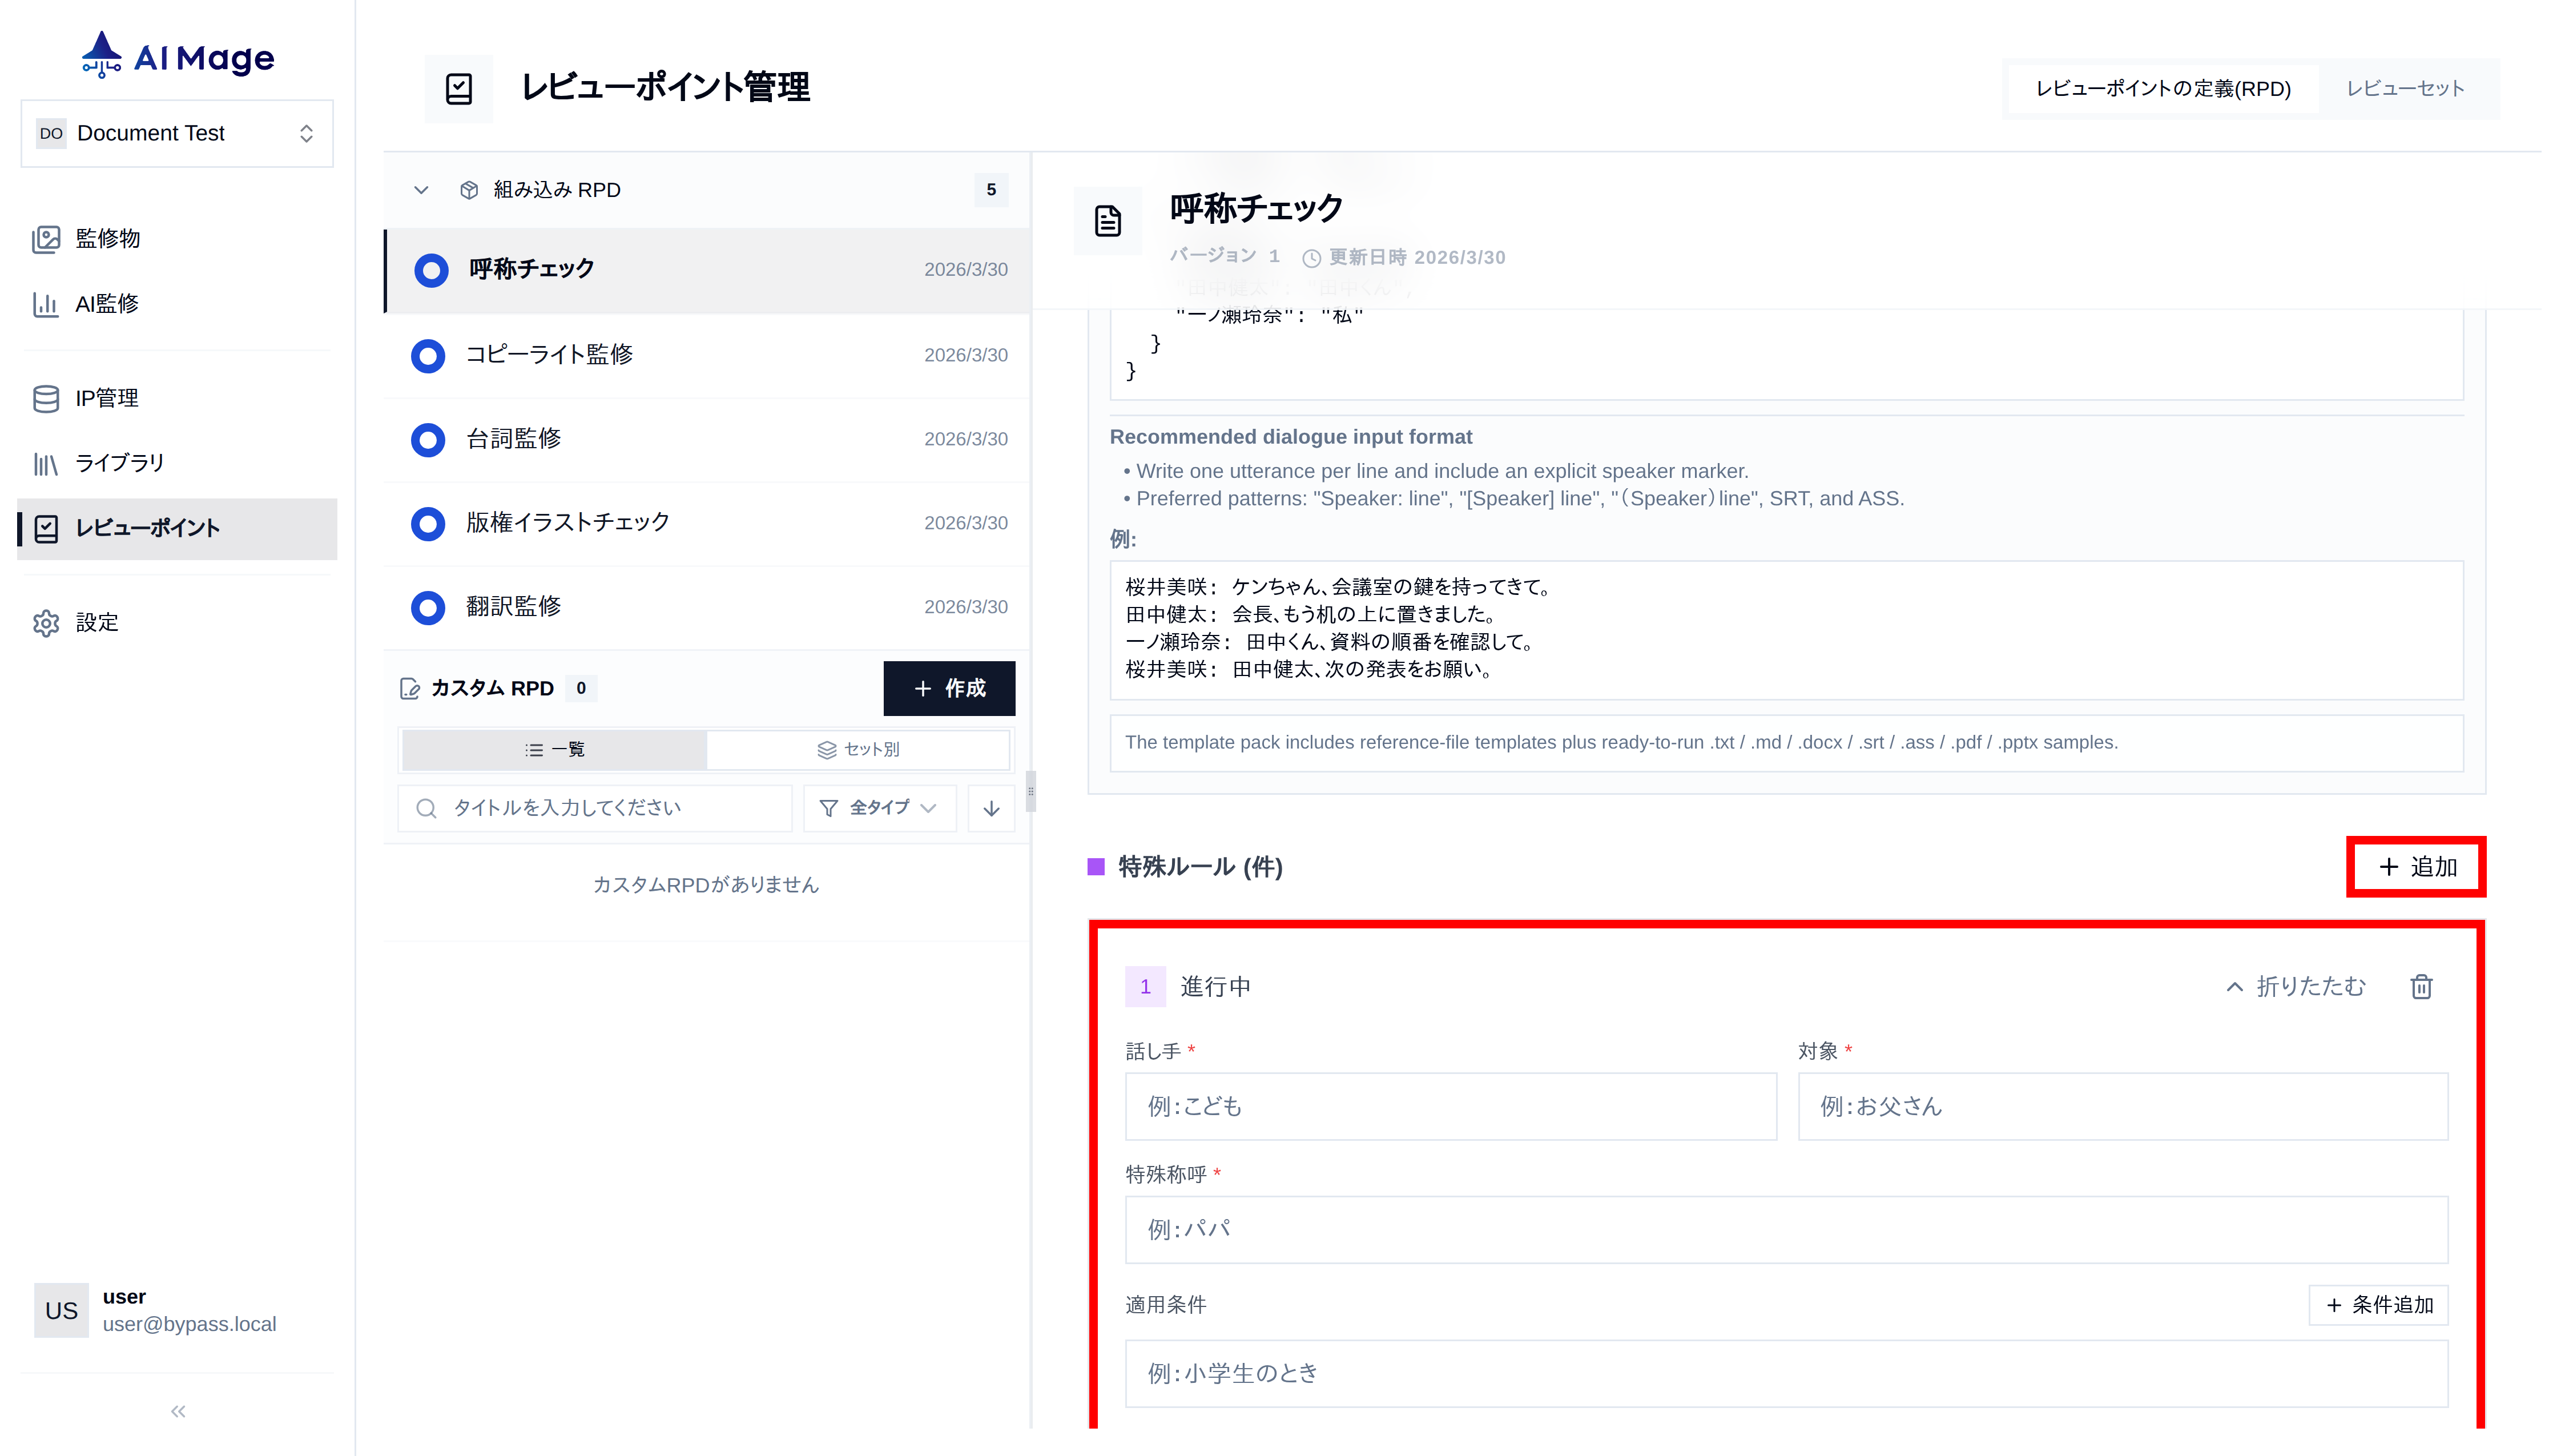
Task: Click the 監修物 image icon
Action: 46,239
